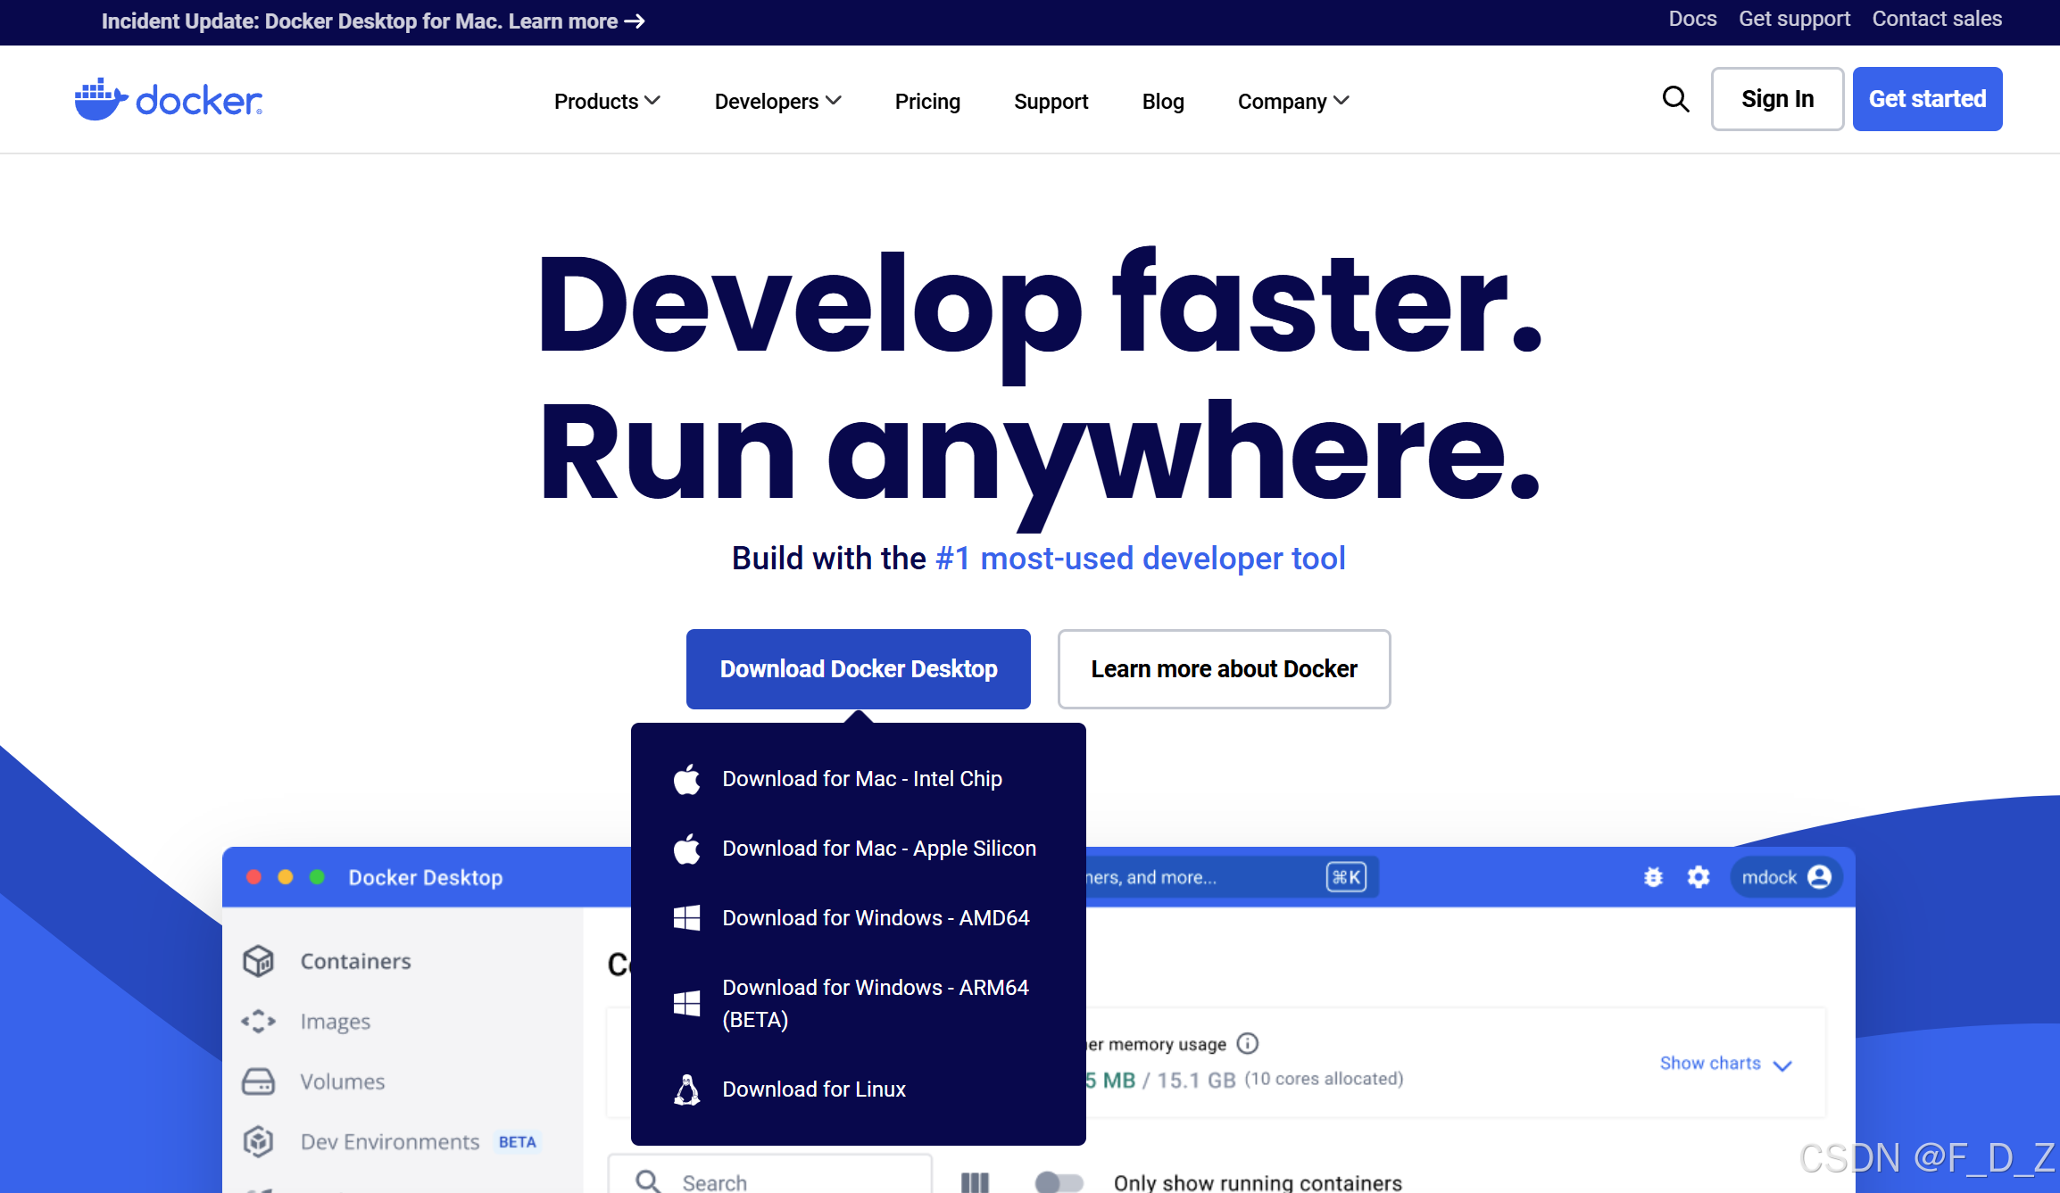
Task: Click the Images label in sidebar
Action: [x=335, y=1022]
